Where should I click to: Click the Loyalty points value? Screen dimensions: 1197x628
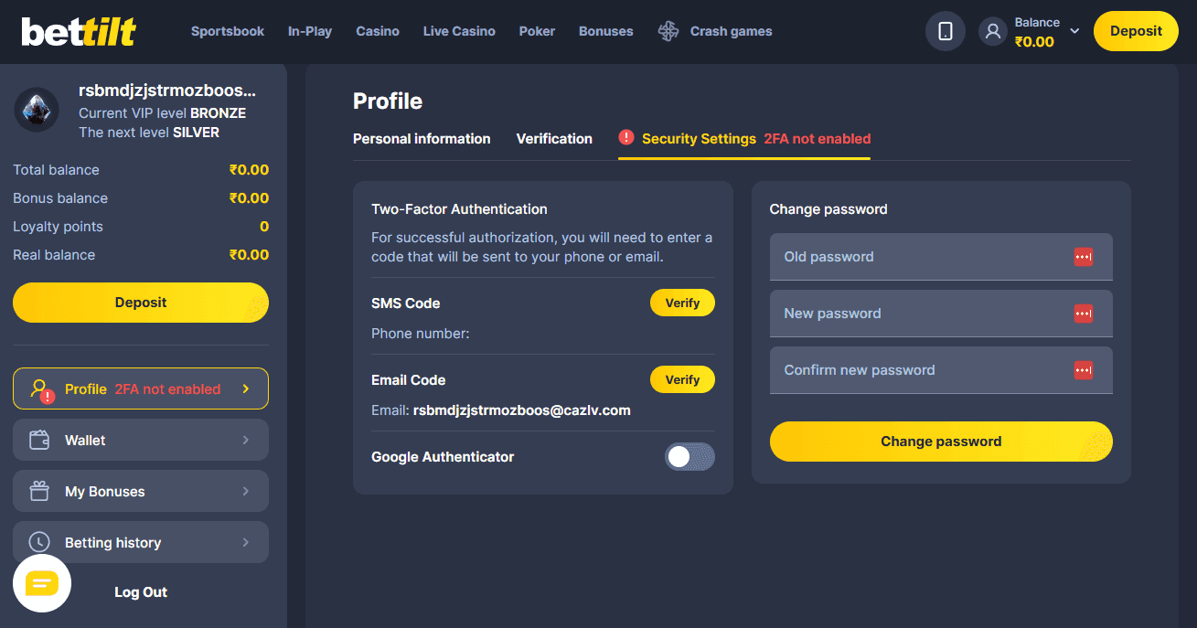[264, 227]
